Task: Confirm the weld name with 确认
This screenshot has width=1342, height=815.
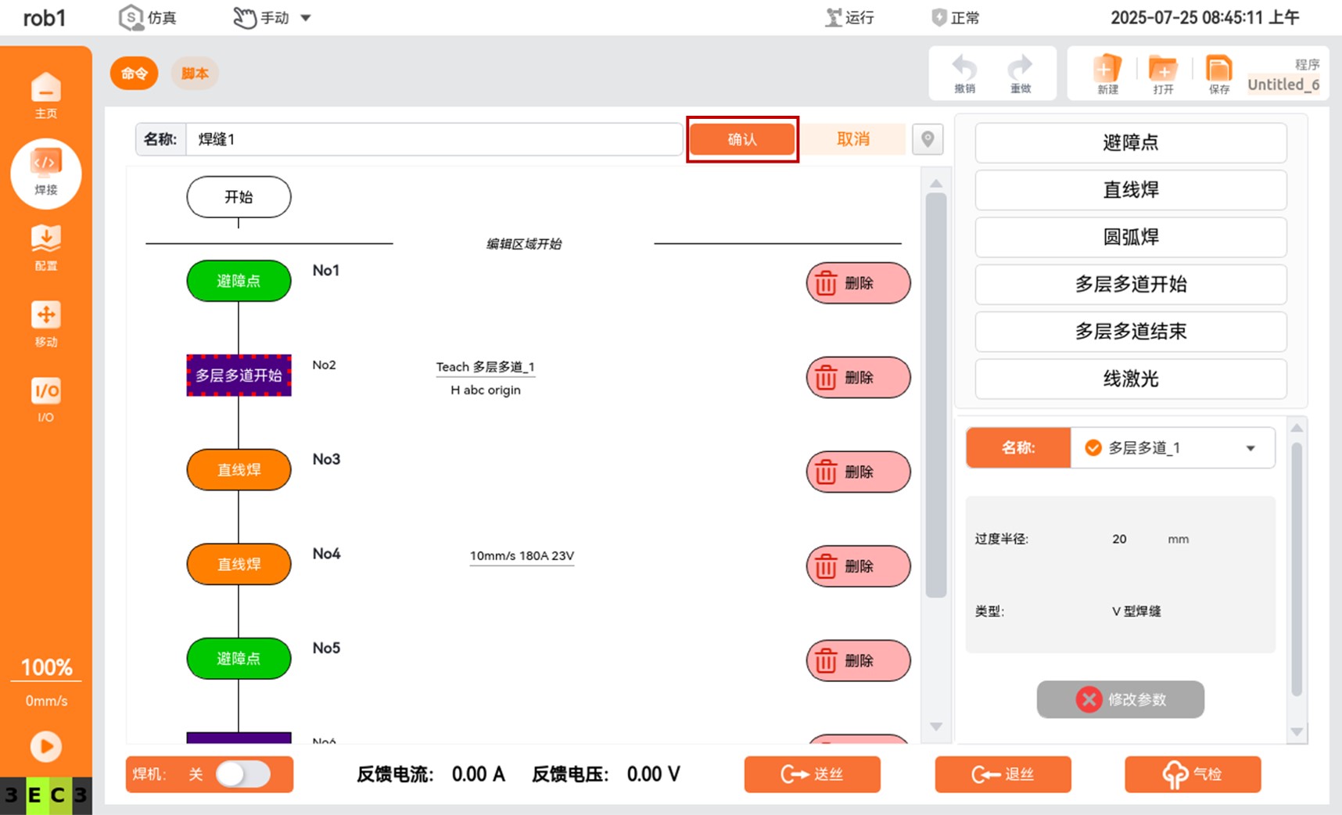Action: 742,139
